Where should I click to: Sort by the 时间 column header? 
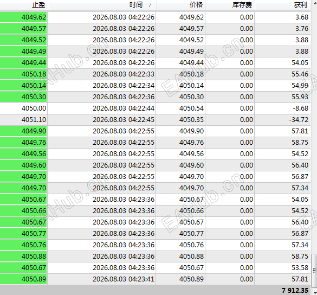[x=102, y=5]
